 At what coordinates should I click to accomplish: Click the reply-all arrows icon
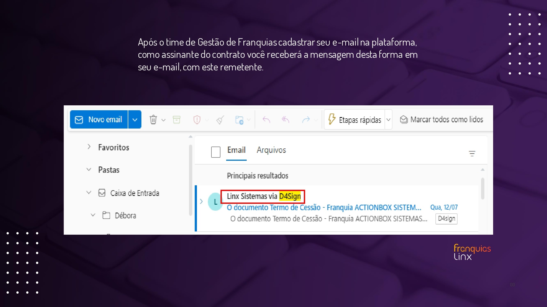[x=286, y=120]
